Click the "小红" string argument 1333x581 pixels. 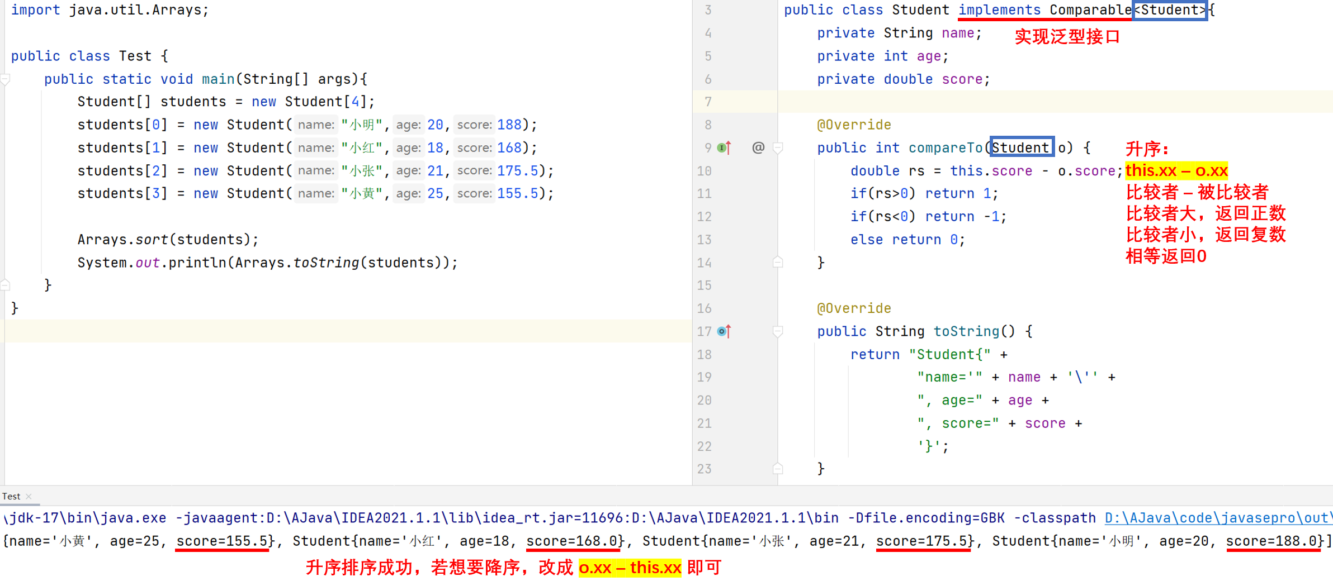(362, 147)
